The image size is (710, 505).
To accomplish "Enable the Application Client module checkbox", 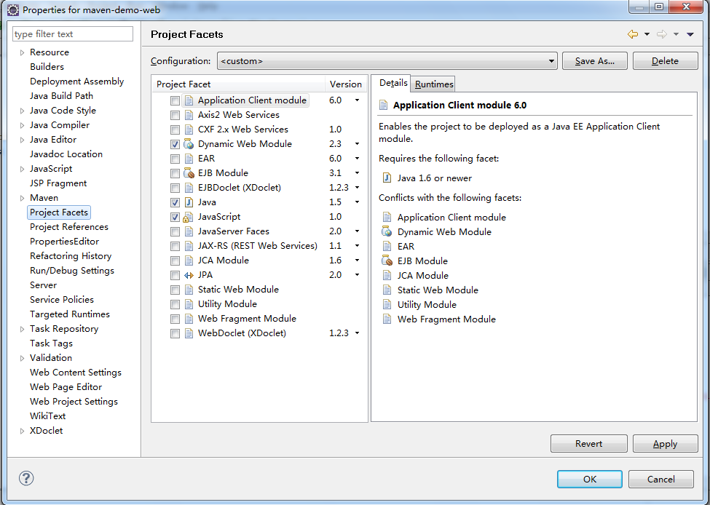I will point(175,100).
